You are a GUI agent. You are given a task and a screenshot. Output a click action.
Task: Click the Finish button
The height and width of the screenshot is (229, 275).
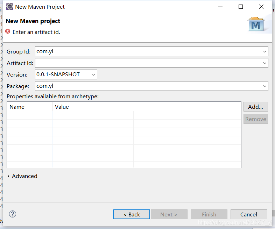point(209,214)
